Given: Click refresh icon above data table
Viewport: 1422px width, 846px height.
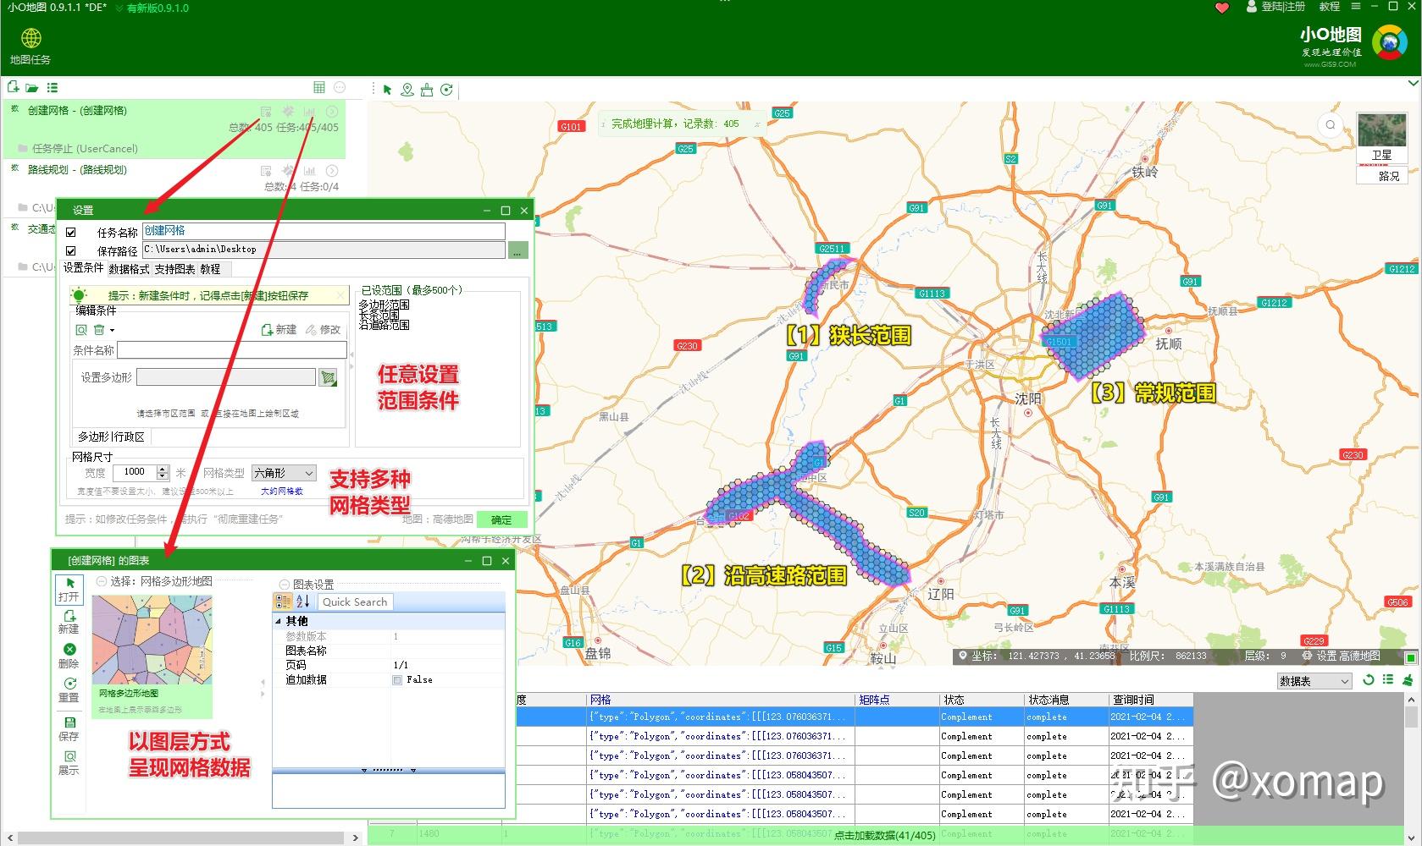Looking at the screenshot, I should point(1368,680).
